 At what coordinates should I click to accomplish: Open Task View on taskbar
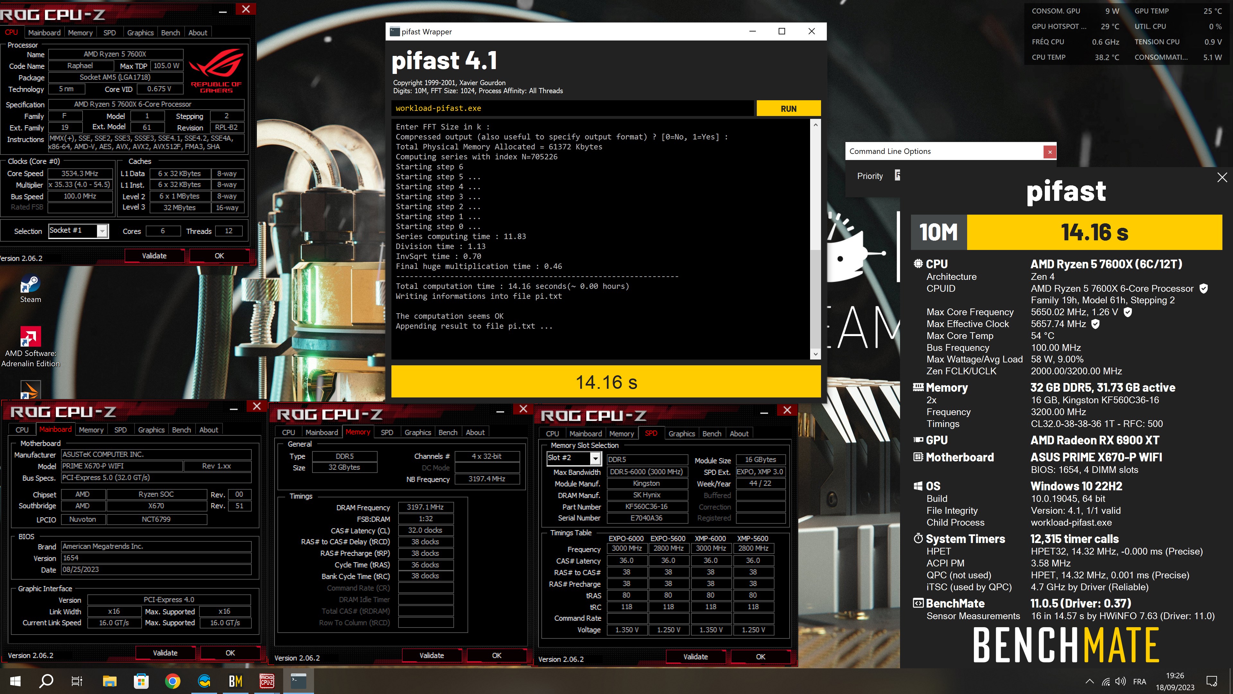point(77,681)
